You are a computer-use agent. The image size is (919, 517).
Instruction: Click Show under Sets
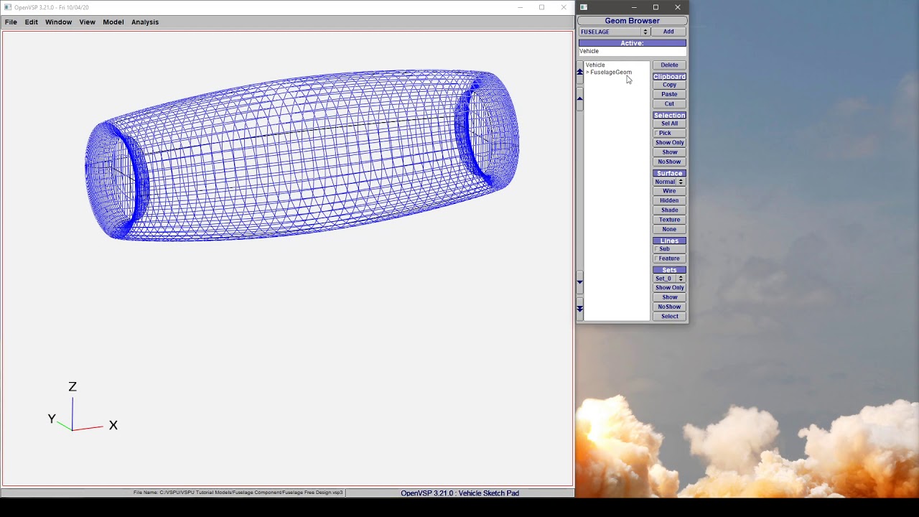tap(669, 297)
